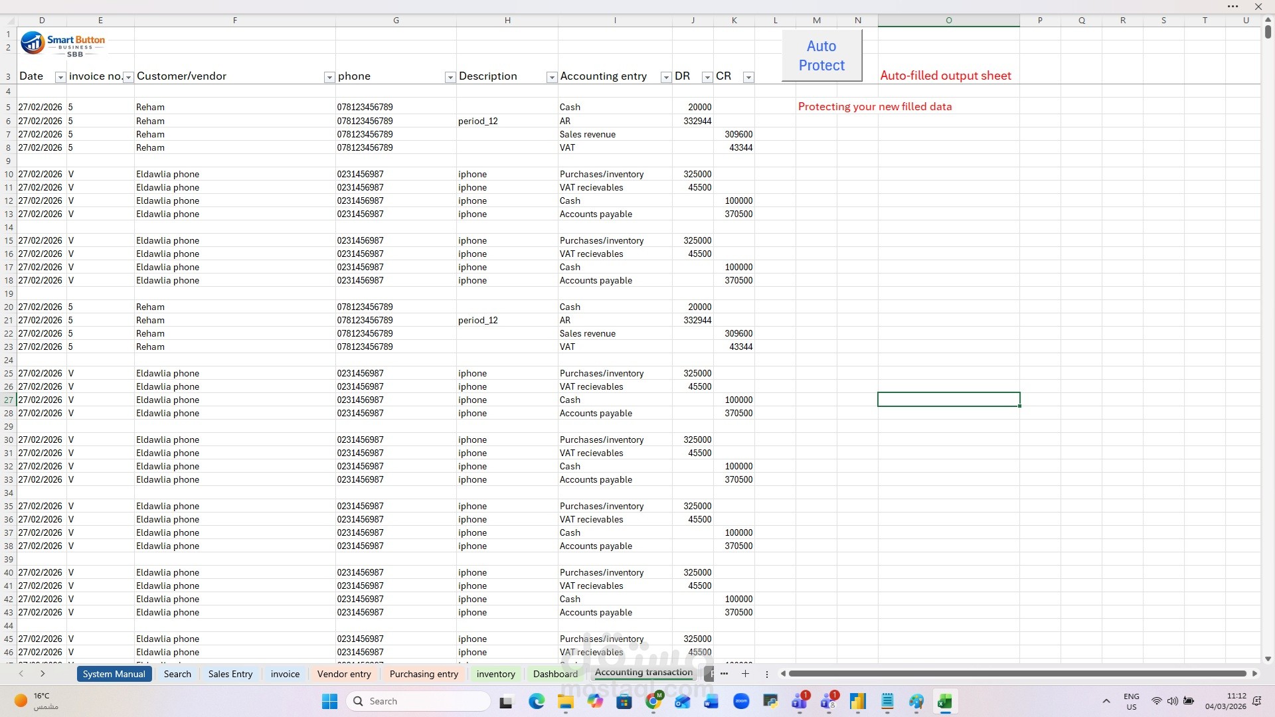Expand the Accounting entry filter arrow

click(x=665, y=77)
